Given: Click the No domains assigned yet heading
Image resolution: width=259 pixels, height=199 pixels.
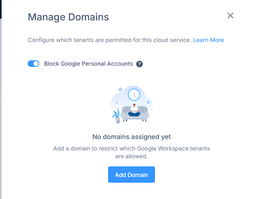Looking at the screenshot, I should pos(131,137).
